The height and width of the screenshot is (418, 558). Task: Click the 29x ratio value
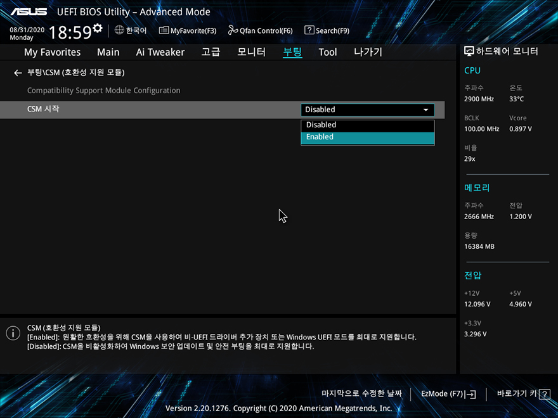[x=469, y=159]
